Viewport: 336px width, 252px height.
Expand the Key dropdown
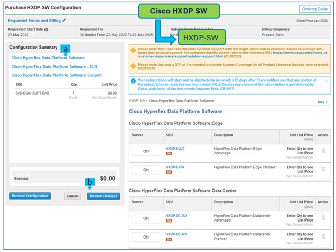coord(323,102)
